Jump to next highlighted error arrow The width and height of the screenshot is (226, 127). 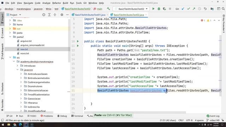(x=219, y=20)
